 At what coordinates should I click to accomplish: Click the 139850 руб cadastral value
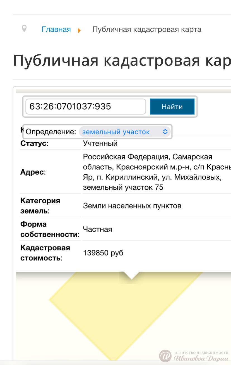tap(103, 253)
